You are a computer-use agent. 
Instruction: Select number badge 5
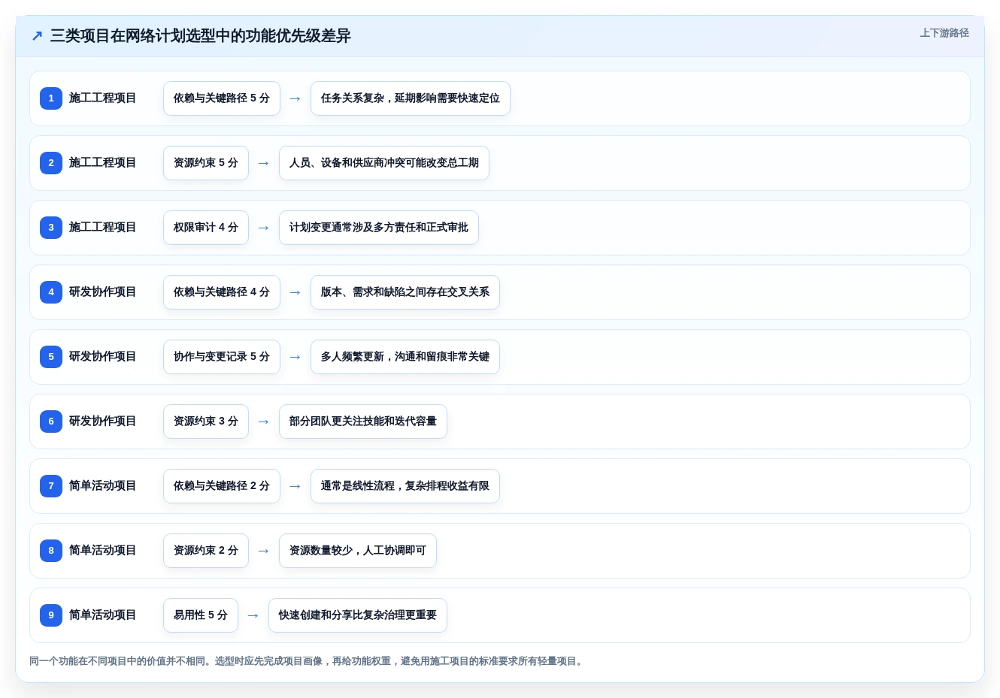click(x=51, y=357)
